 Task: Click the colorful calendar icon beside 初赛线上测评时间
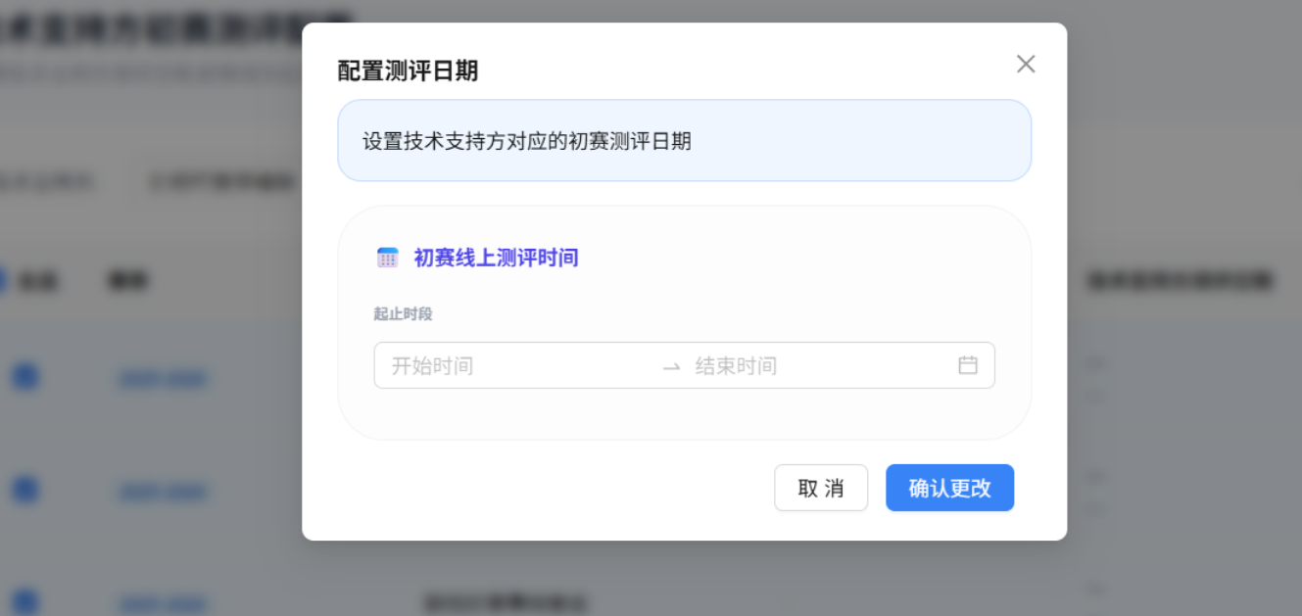coord(388,258)
